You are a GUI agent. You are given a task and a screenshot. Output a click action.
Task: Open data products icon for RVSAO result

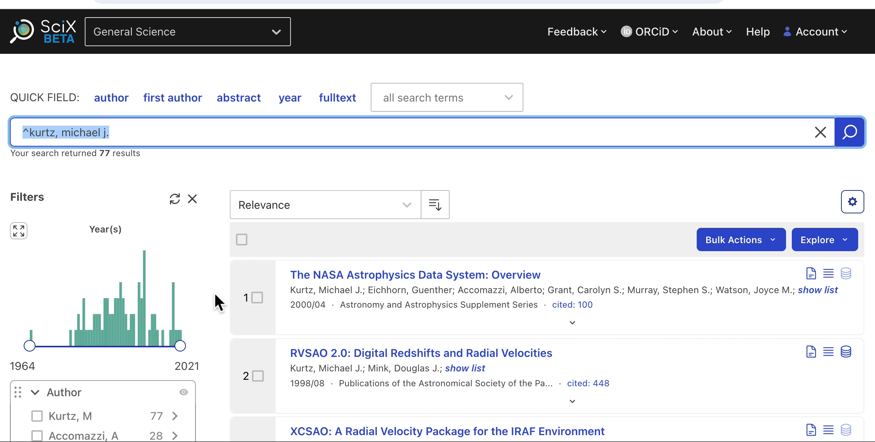[x=846, y=352]
